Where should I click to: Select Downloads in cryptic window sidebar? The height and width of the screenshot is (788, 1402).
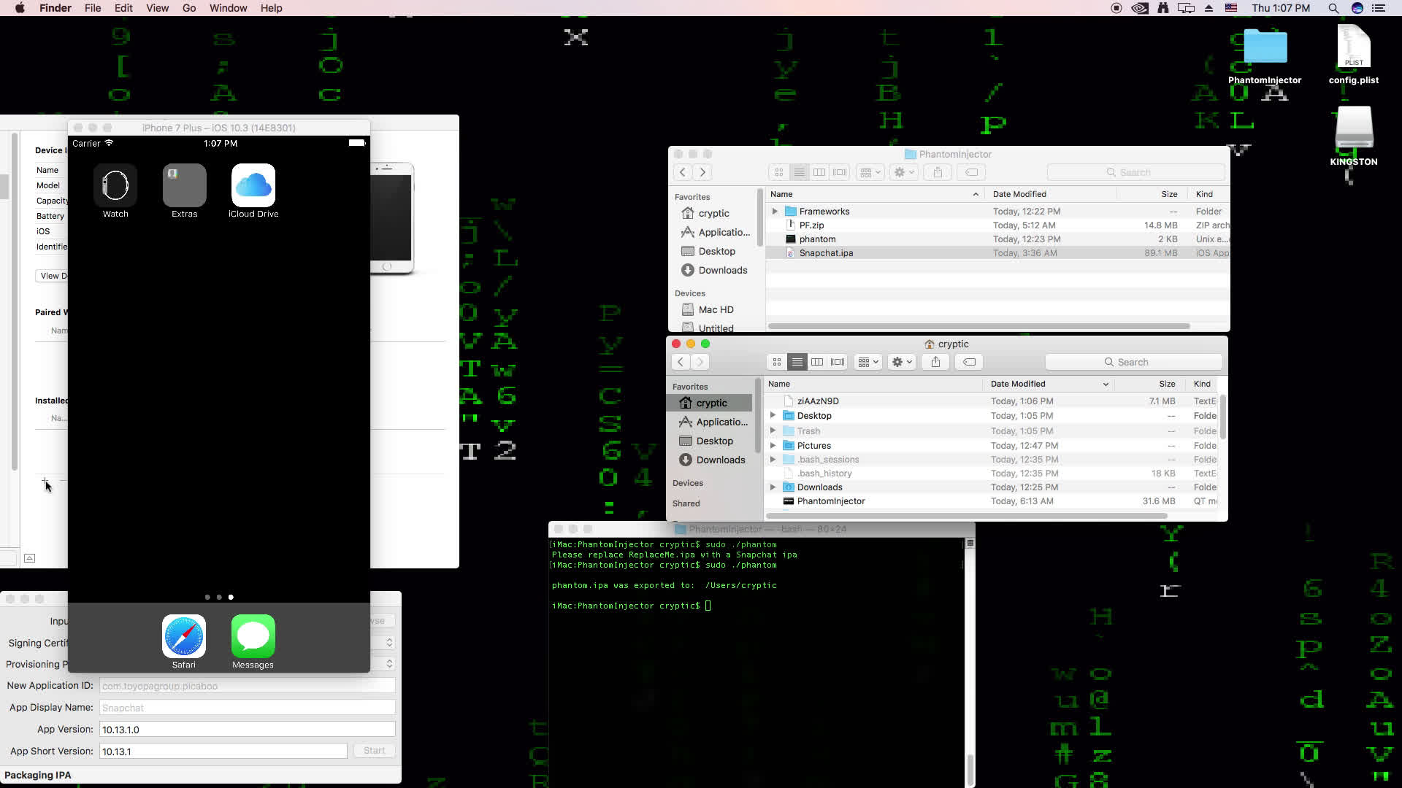pyautogui.click(x=720, y=460)
